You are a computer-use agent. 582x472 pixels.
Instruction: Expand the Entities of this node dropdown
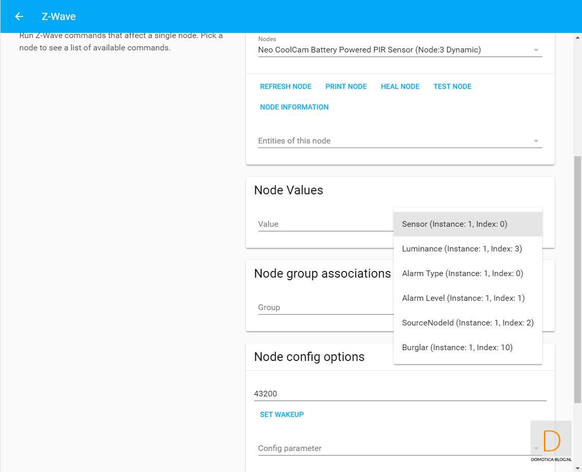tap(536, 141)
